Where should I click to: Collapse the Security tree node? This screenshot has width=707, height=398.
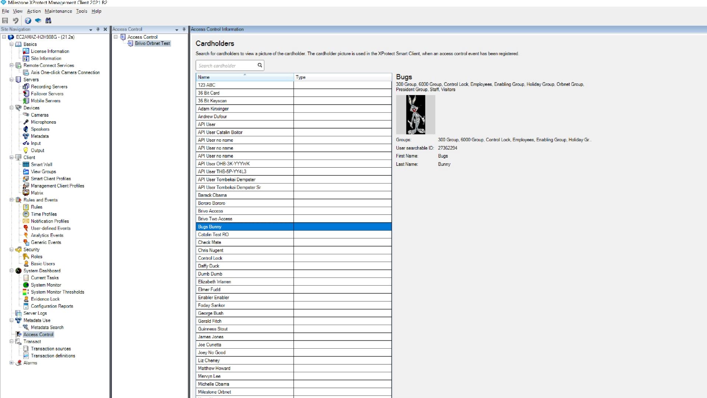tap(11, 249)
